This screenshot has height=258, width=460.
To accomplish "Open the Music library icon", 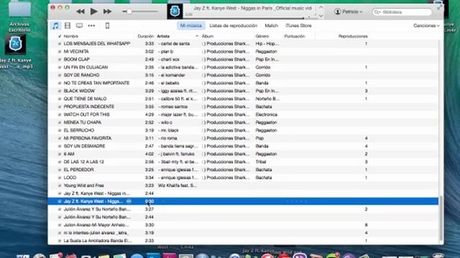I will (x=55, y=26).
